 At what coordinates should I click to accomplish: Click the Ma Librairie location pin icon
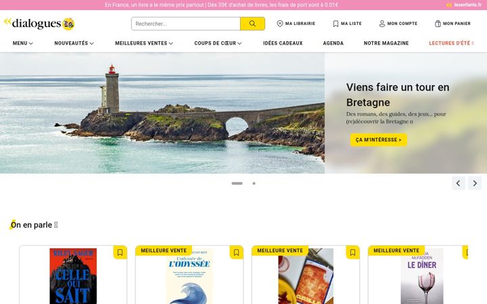280,24
